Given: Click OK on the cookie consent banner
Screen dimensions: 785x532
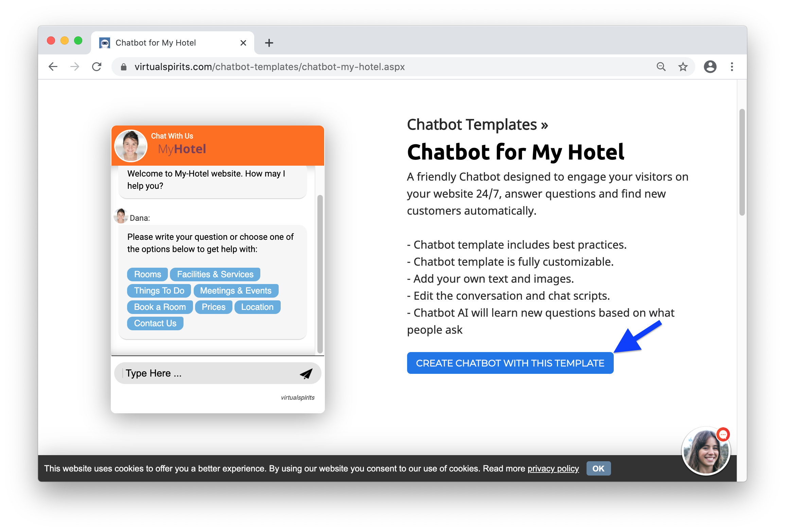Looking at the screenshot, I should pyautogui.click(x=598, y=468).
